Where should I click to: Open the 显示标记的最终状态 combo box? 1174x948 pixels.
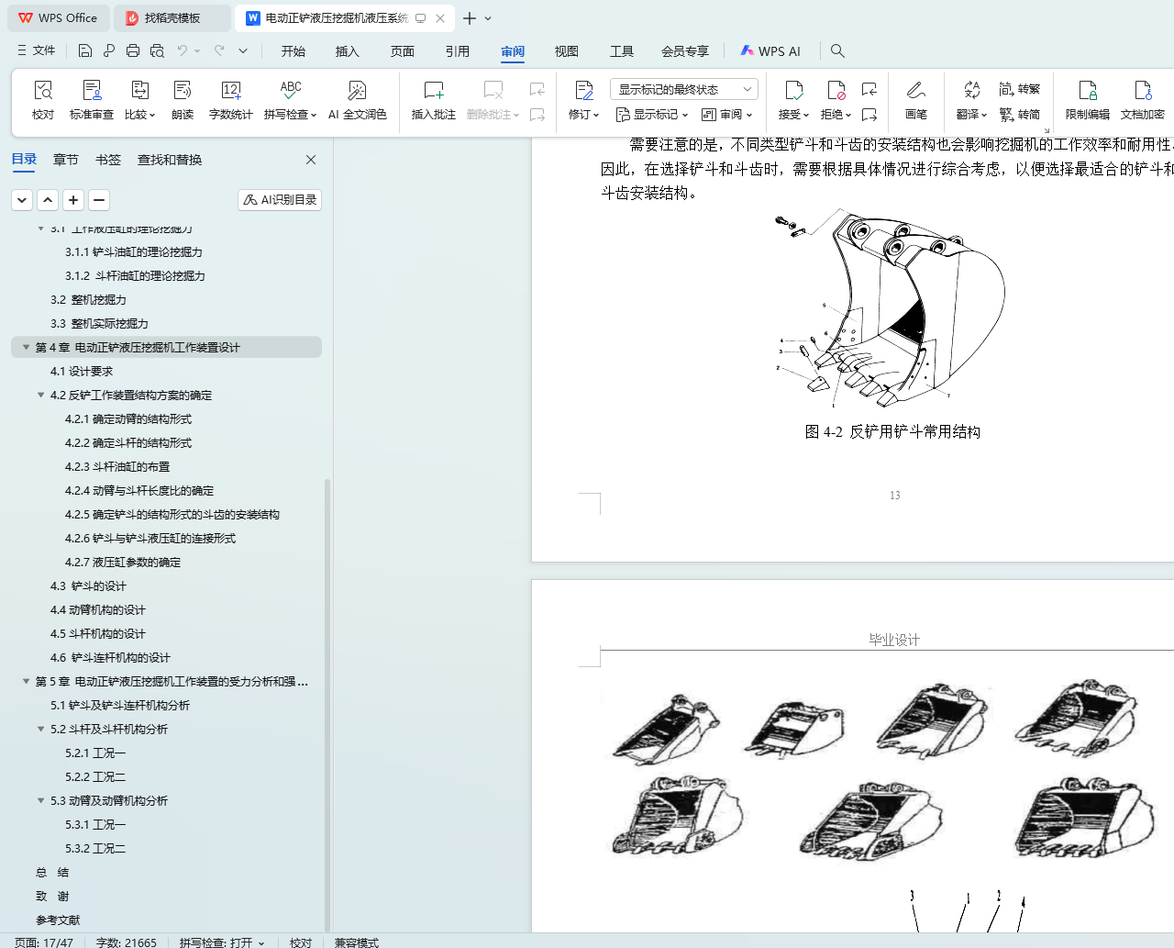[x=684, y=89]
